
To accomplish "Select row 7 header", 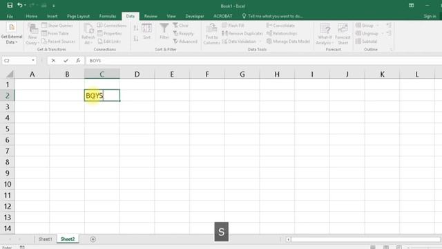I will click(x=8, y=151).
